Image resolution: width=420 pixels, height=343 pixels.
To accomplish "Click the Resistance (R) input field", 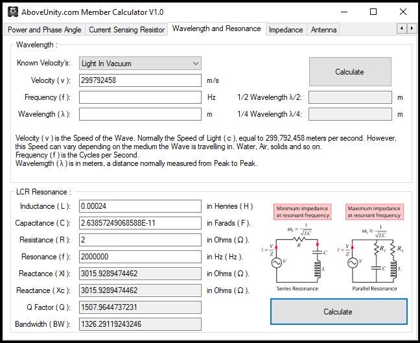I will (140, 240).
